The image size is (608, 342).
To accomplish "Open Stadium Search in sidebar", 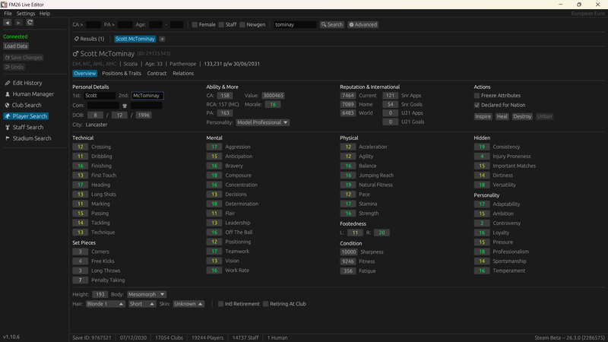I will (x=28, y=138).
